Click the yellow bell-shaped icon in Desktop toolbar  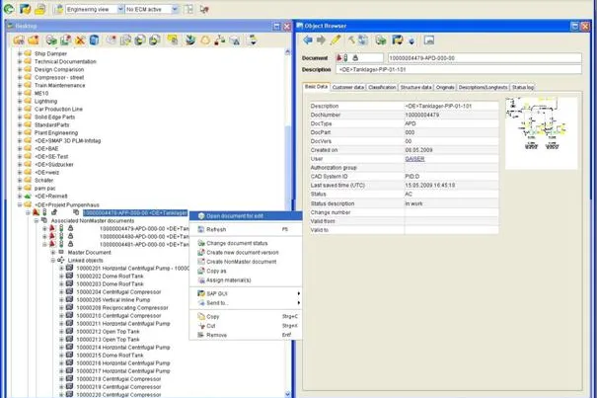[205, 40]
